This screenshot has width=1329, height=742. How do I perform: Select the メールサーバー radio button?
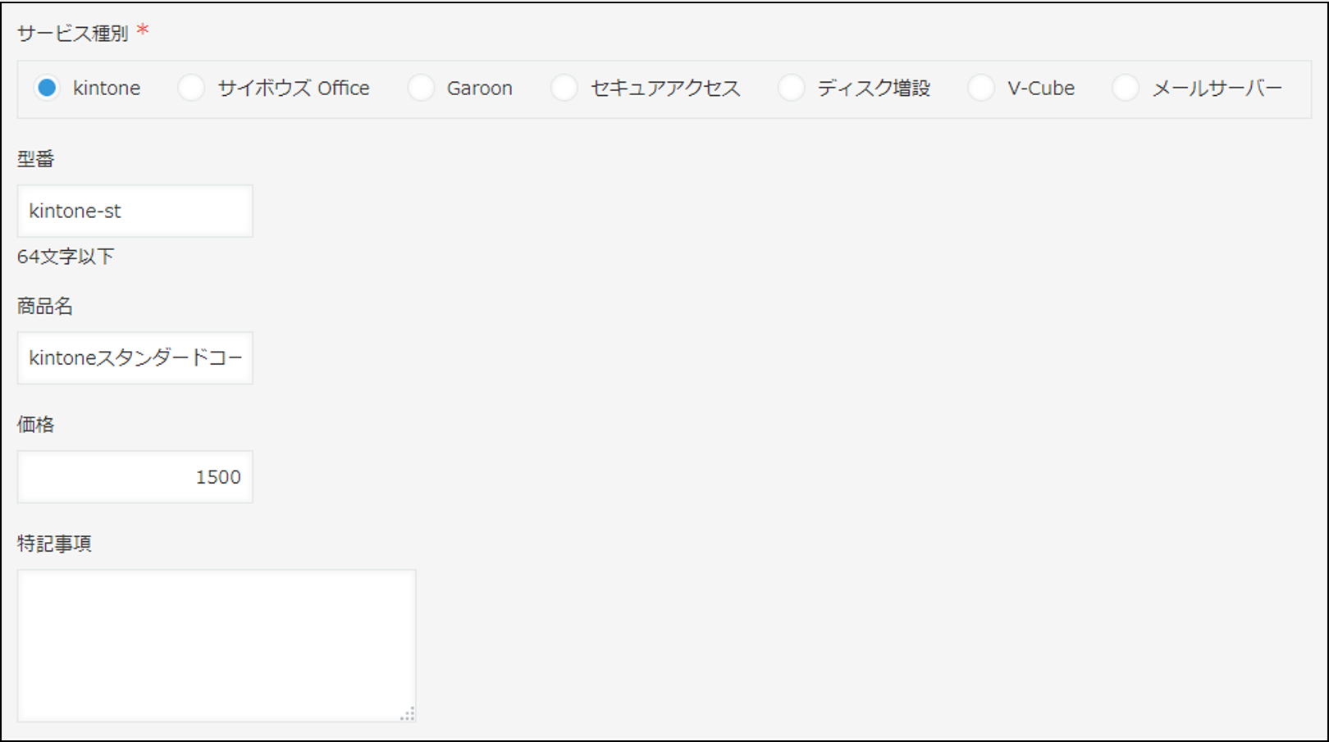1126,88
